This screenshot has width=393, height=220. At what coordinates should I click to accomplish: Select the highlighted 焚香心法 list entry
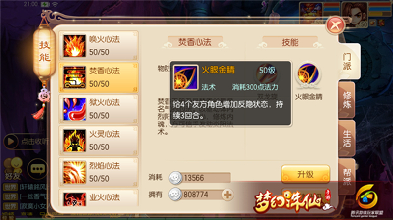coord(99,77)
